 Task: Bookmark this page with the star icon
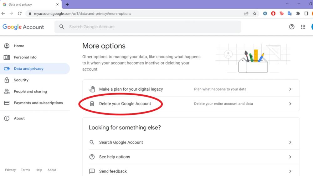click(255, 13)
